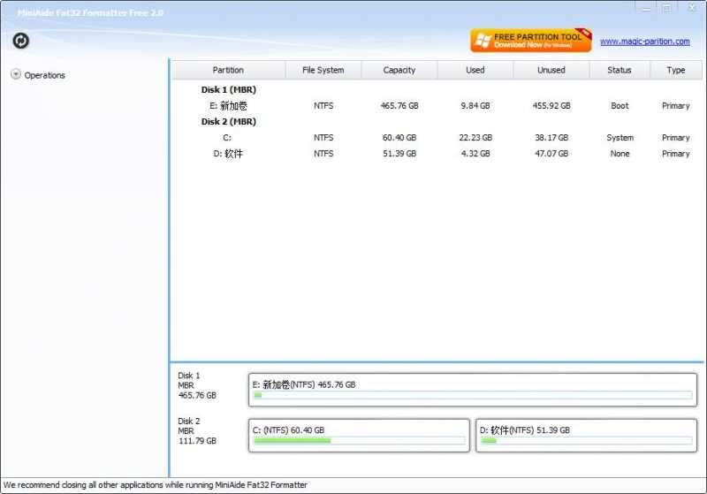Sort by the Status column header
The image size is (707, 494).
(620, 70)
